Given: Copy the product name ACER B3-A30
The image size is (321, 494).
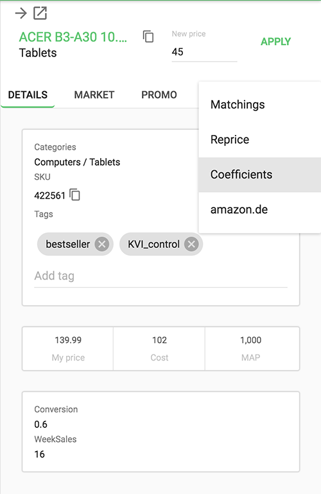Looking at the screenshot, I should tap(148, 37).
